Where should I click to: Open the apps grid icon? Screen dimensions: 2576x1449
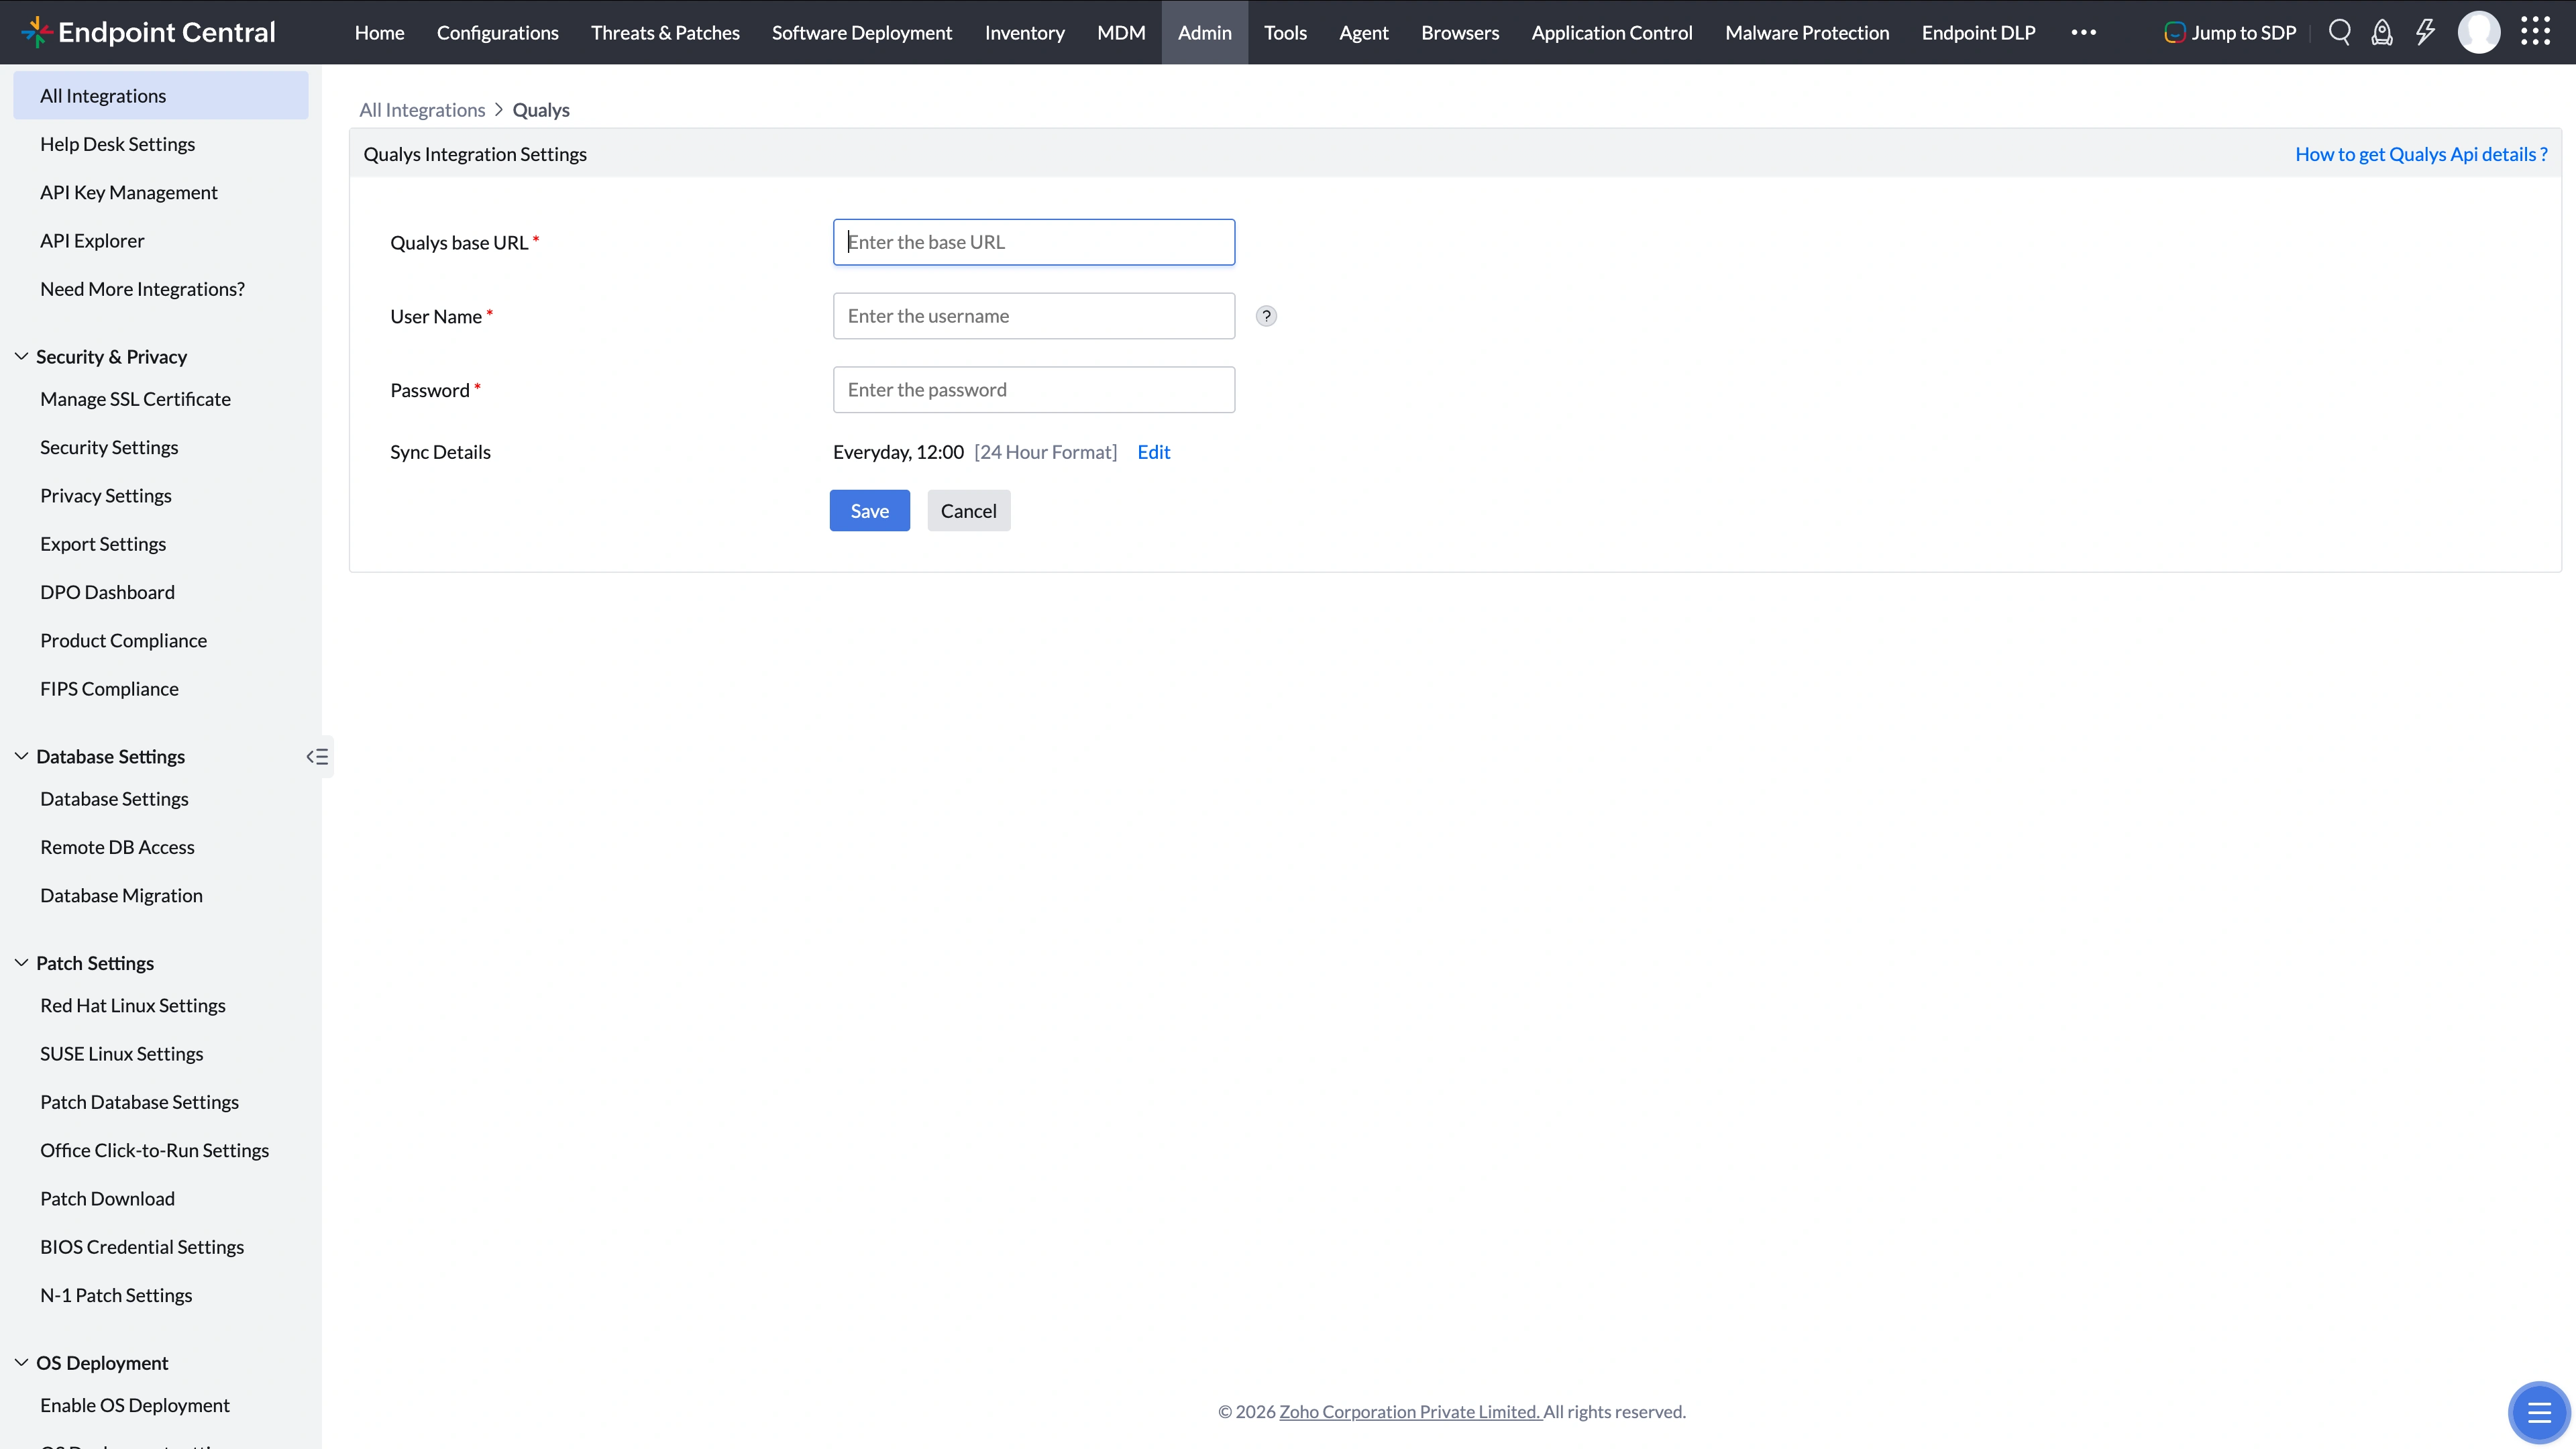[2535, 32]
